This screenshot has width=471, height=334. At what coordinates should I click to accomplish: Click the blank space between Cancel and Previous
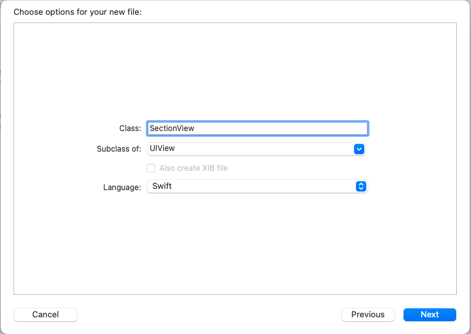[x=209, y=315]
